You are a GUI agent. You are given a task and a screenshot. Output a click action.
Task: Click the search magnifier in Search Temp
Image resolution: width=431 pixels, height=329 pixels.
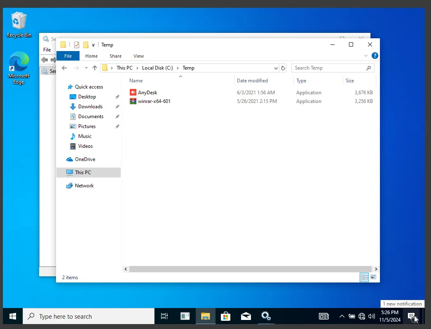click(x=368, y=68)
